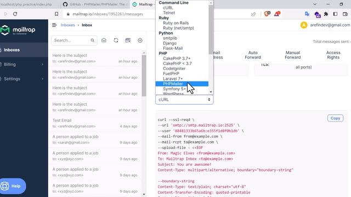This screenshot has width=351, height=197.
Task: Expand the Billing sidebar menu
Action: (24, 65)
